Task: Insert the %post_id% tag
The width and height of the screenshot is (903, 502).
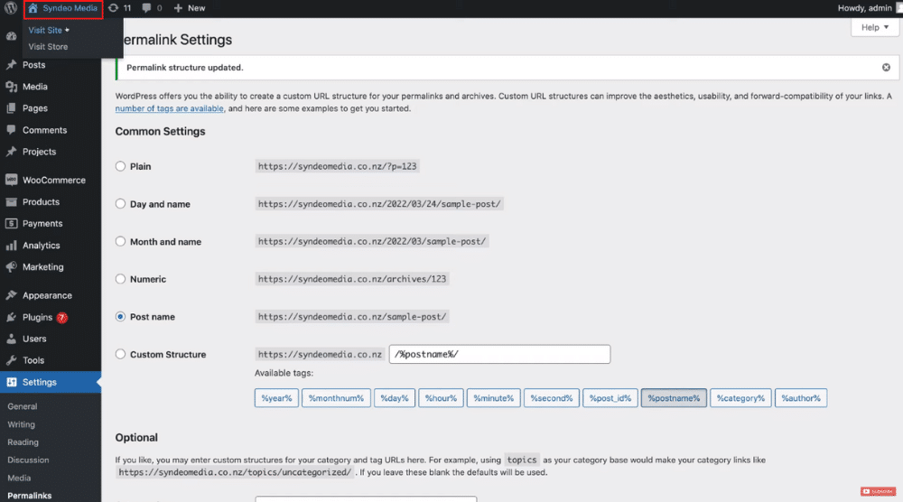Action: pos(610,398)
